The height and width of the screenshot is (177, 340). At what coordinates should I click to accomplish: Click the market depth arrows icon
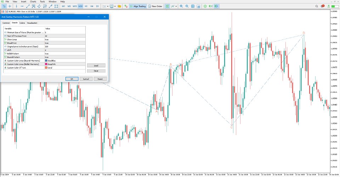pos(126,6)
